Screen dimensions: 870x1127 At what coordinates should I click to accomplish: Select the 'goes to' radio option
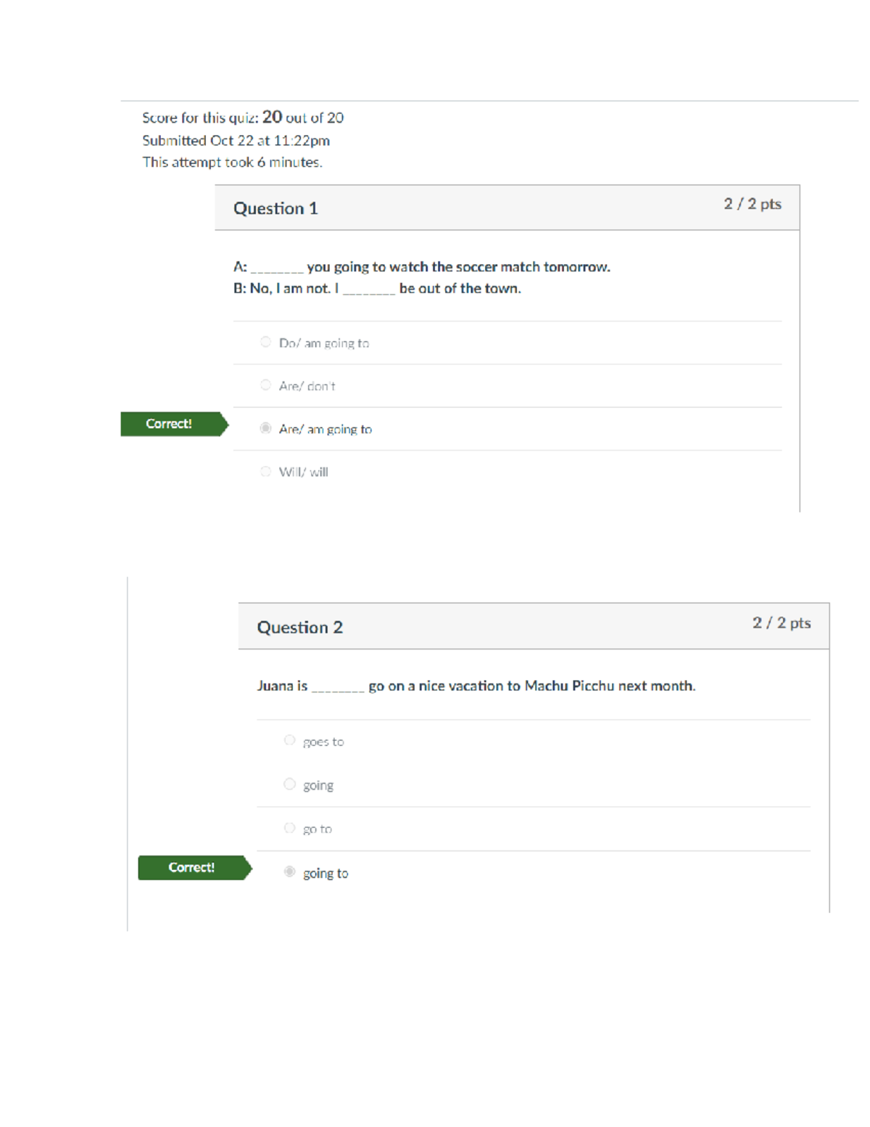289,740
